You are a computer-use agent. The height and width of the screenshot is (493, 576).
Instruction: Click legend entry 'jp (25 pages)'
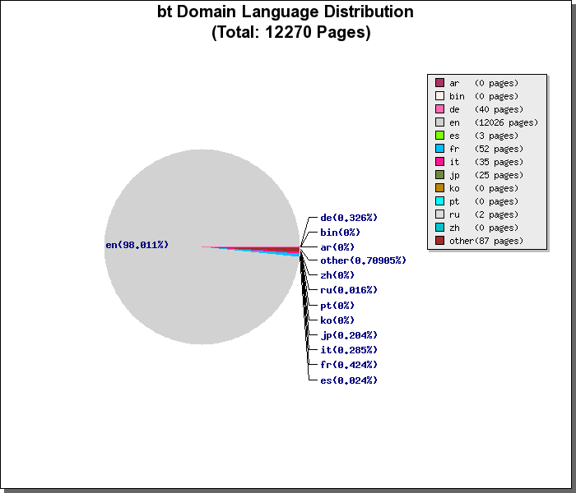pyautogui.click(x=479, y=175)
